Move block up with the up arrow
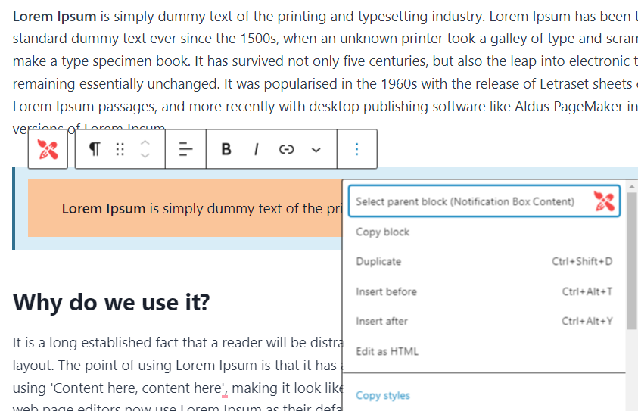638x411 pixels. (145, 143)
